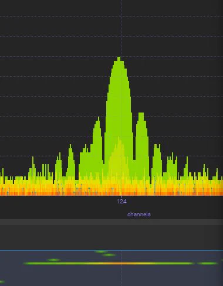Viewport: 223px width, 286px height.
Task: Click the gray divider bar below the spectrum graph
Action: 112,222
